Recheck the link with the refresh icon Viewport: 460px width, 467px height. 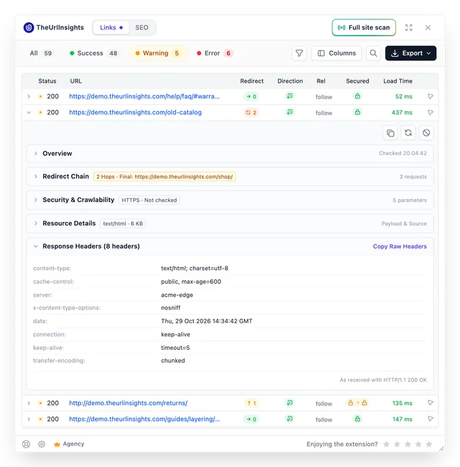[408, 133]
